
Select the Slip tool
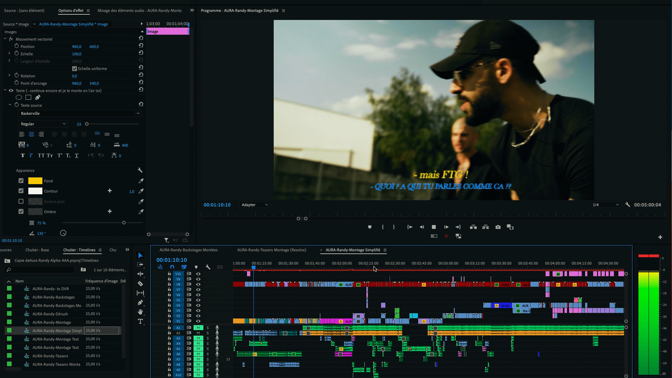(x=140, y=293)
